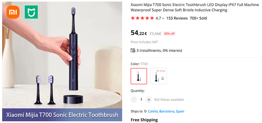Click the location pin icon near Ships to

tap(145, 111)
